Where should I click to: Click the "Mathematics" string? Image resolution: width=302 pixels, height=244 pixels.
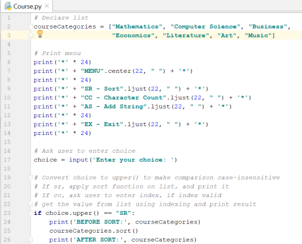(137, 26)
